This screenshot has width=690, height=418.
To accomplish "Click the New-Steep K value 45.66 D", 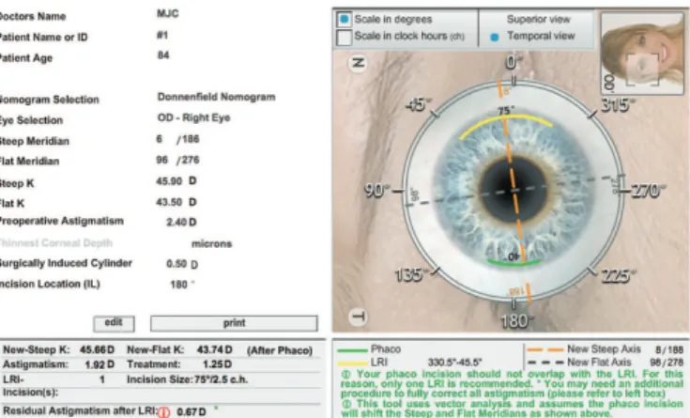I will [x=97, y=349].
